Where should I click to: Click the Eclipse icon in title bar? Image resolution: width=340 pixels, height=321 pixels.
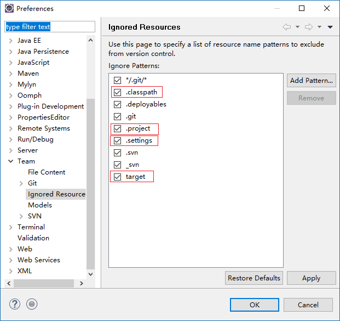pos(9,9)
